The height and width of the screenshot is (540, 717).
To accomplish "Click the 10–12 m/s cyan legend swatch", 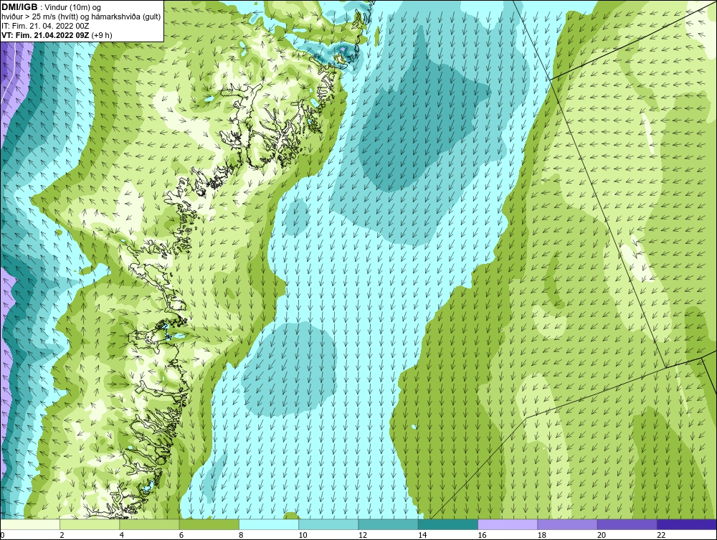I will point(328,524).
